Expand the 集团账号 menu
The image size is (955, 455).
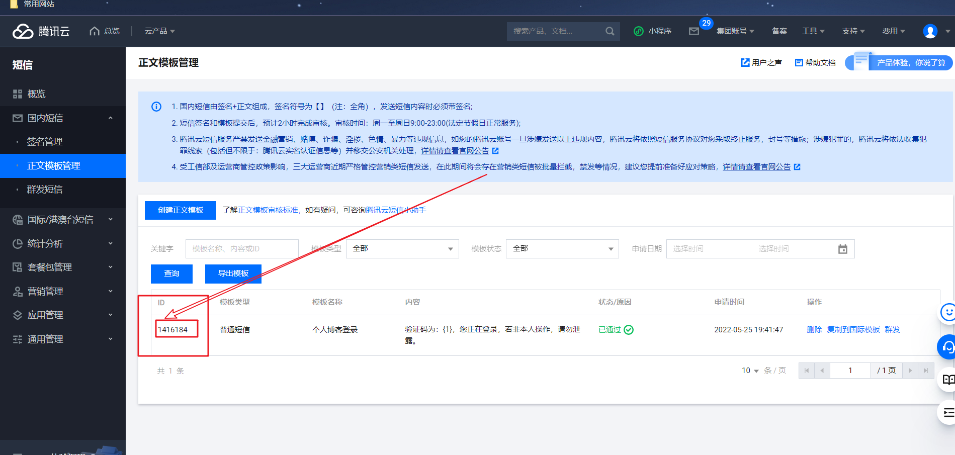click(x=735, y=31)
